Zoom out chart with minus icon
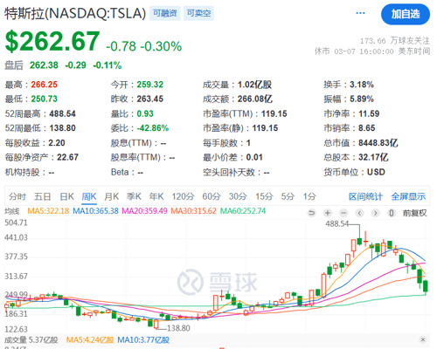Screen dimensions: 437x349 (x=343, y=213)
